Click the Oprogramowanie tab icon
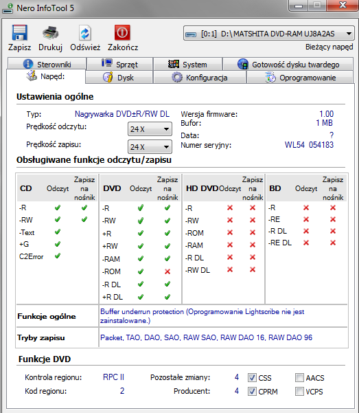359x413 pixels. 270,78
